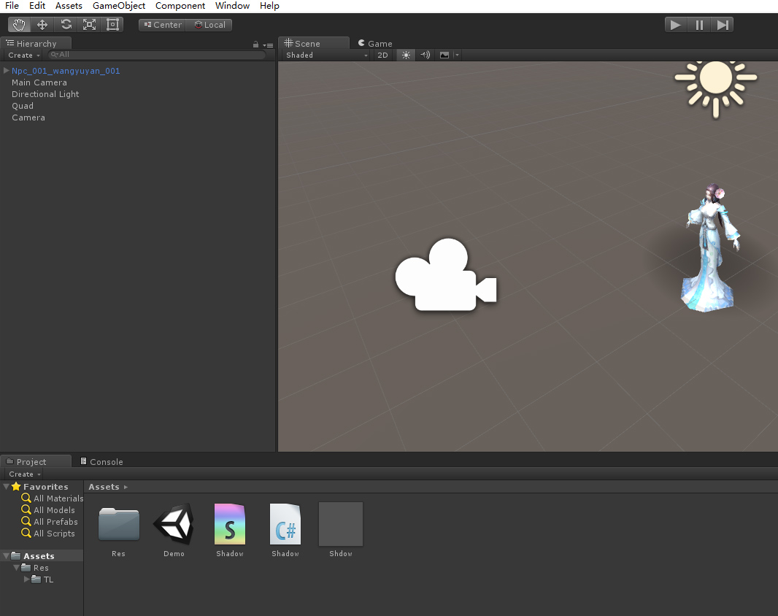Open the Shaded draw mode dropdown
Screen dimensions: 778x616
click(x=326, y=55)
